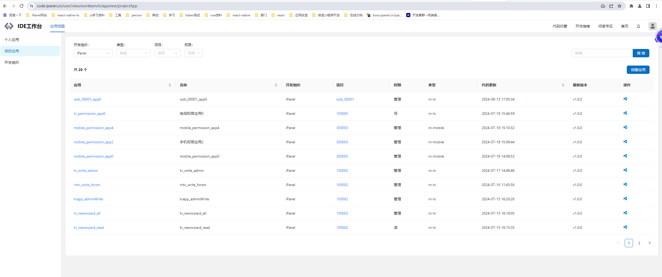Expand the 开发组织 iPanel dropdown
The image size is (662, 277).
[93, 53]
